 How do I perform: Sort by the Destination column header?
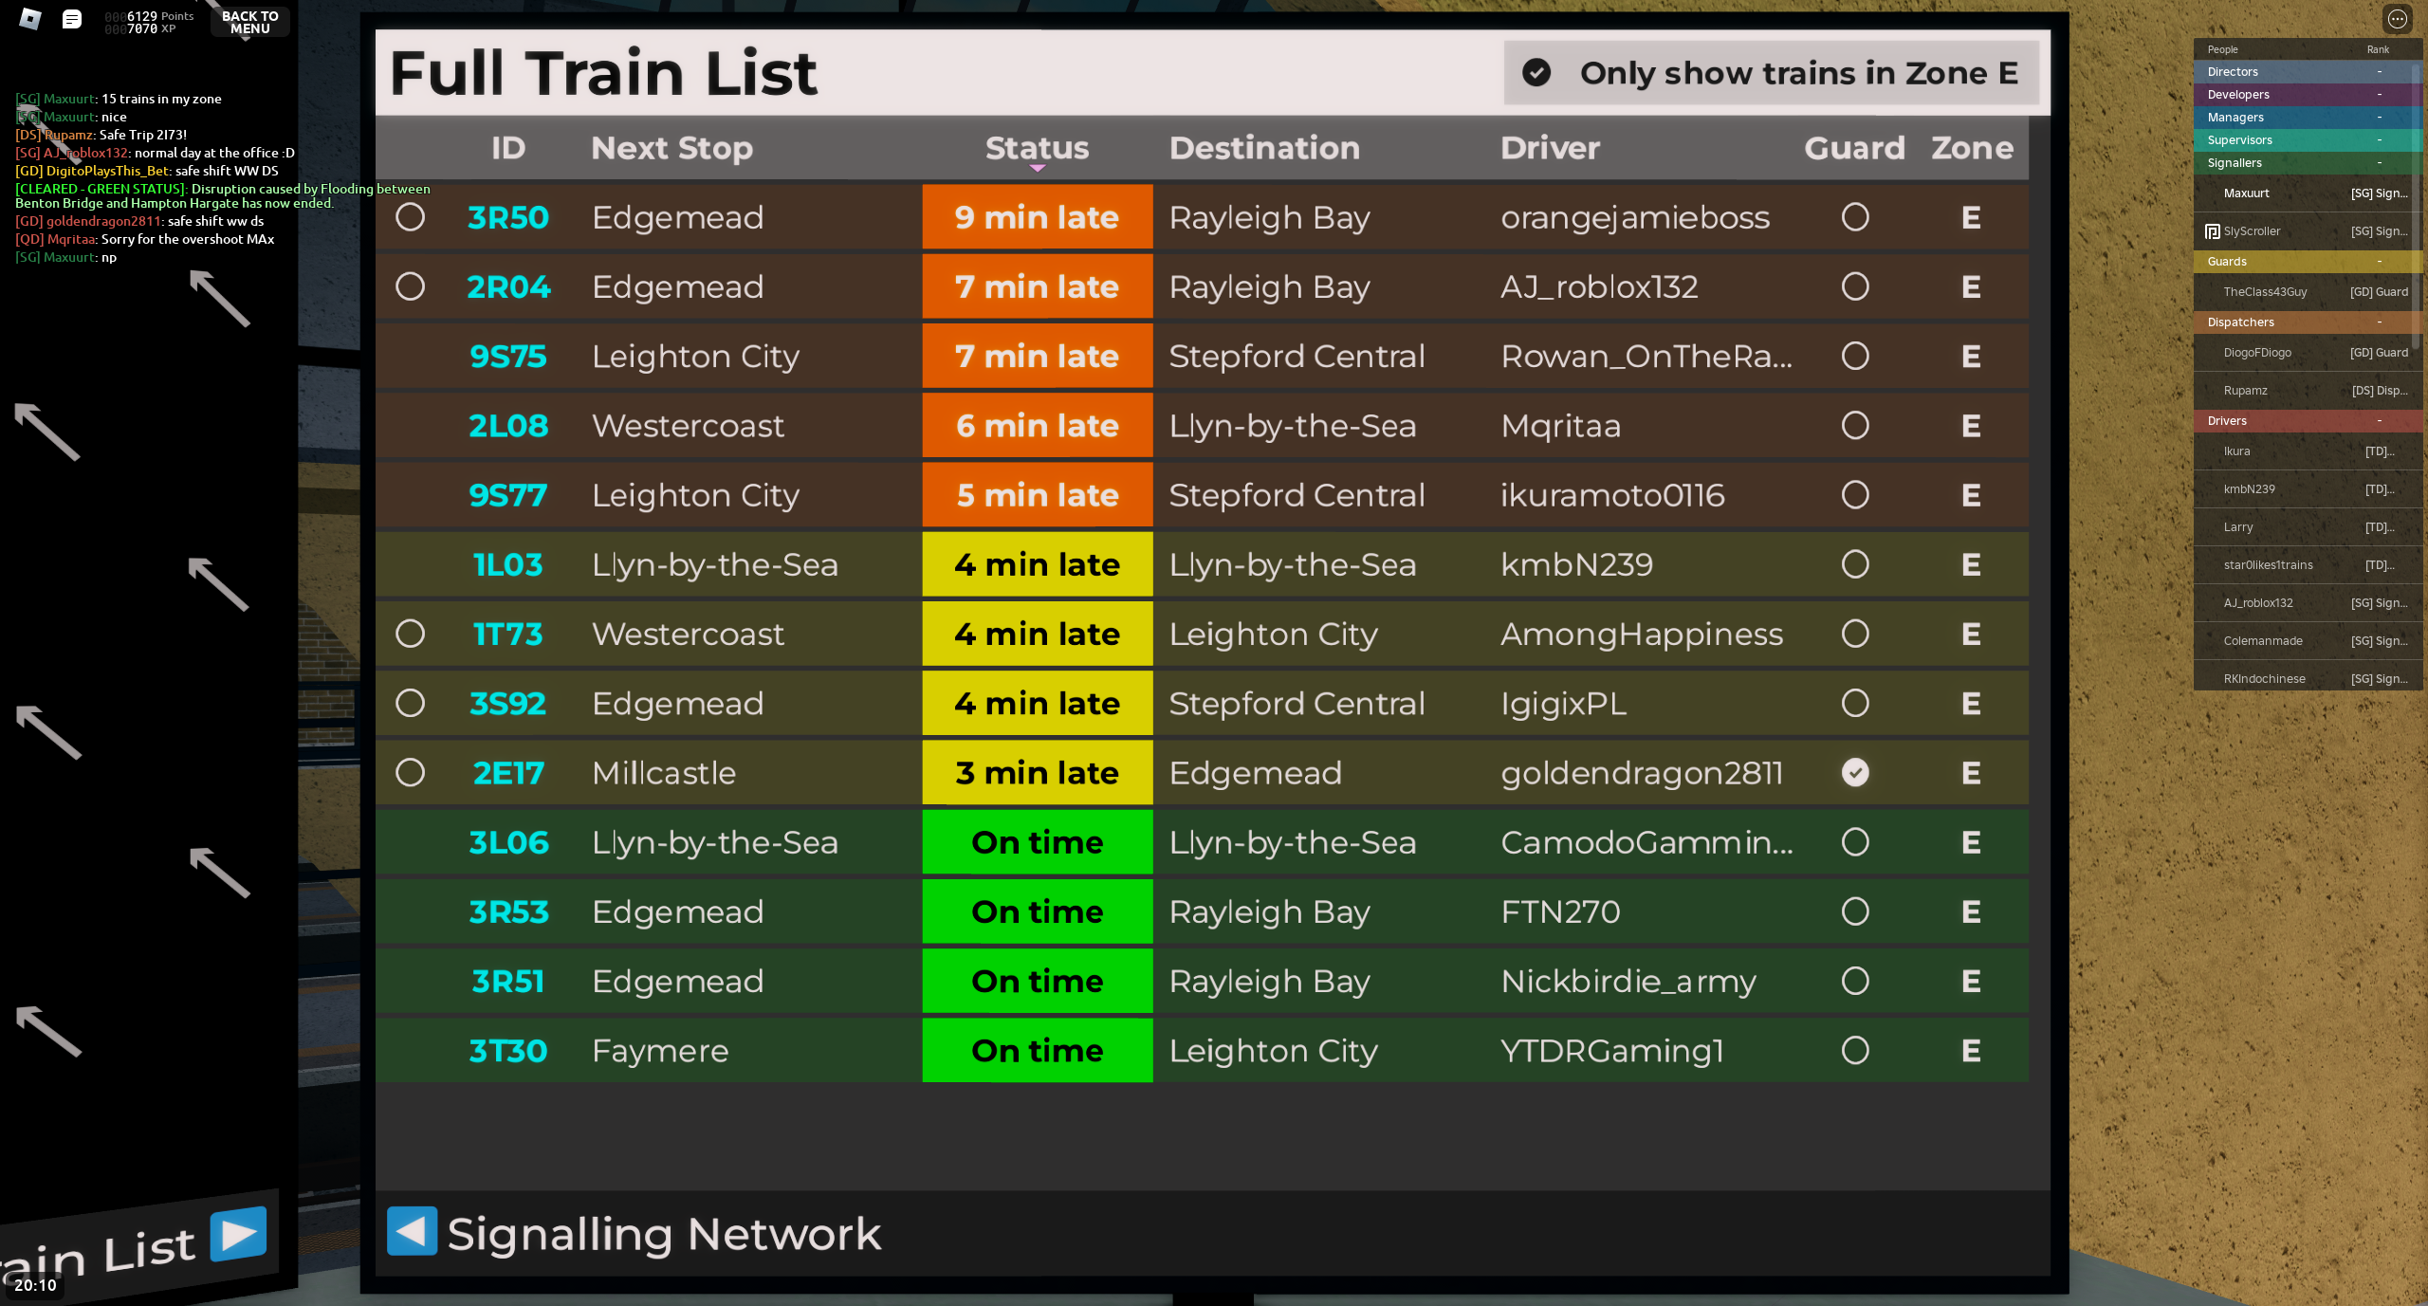[x=1264, y=148]
